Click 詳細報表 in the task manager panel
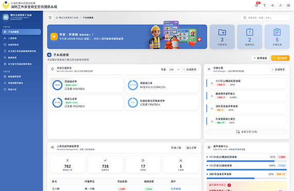Viewport: 294px width, 191px height. pyautogui.click(x=278, y=70)
